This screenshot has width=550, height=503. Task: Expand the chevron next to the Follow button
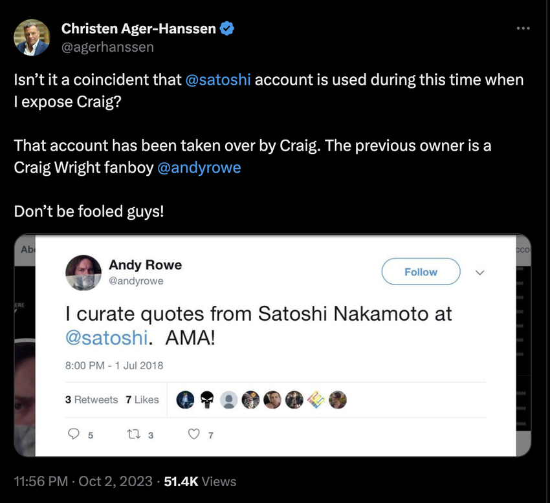tap(479, 273)
